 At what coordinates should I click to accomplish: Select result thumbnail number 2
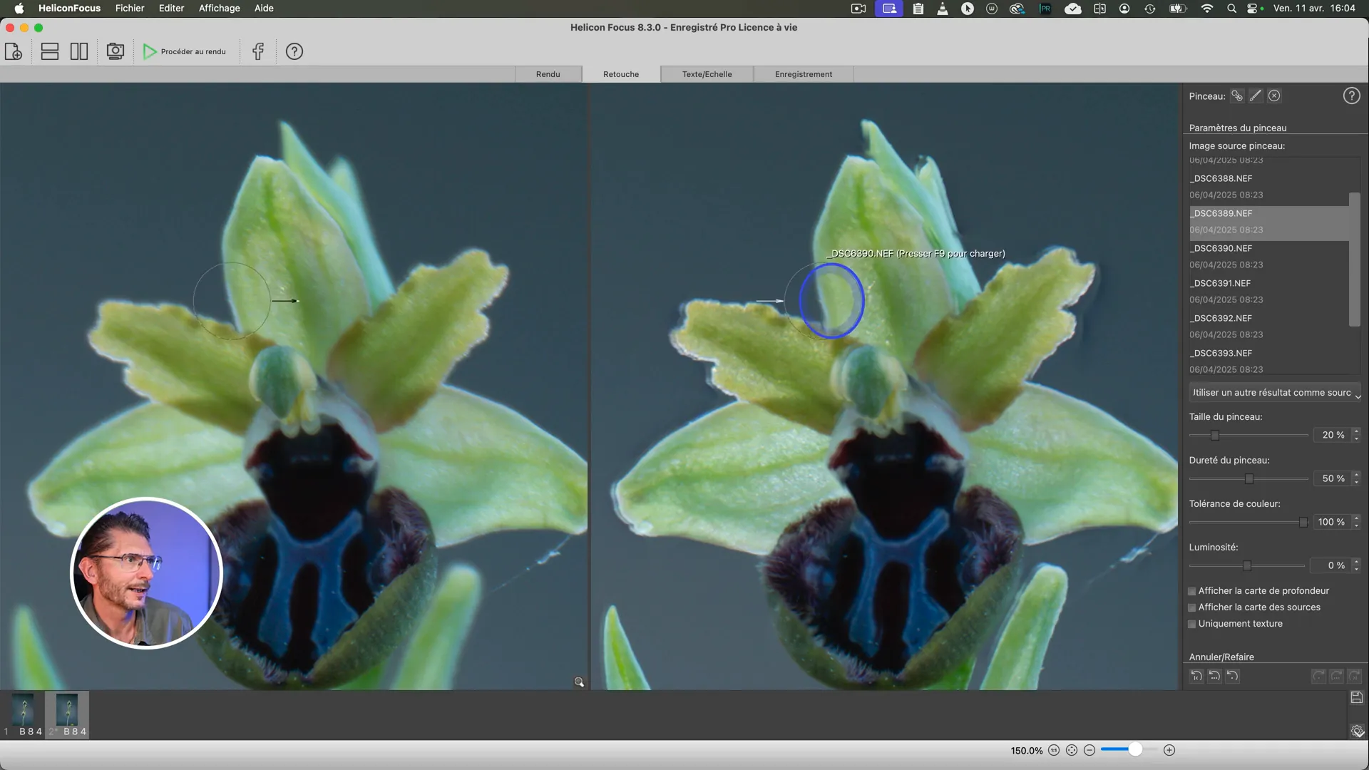[67, 714]
